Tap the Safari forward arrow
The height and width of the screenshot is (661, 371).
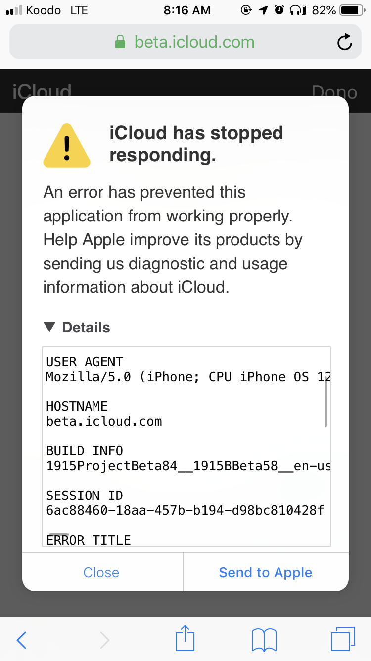pyautogui.click(x=104, y=640)
